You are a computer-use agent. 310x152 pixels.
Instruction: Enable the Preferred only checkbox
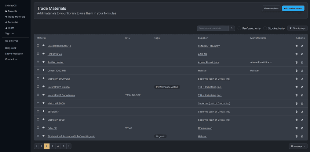pyautogui.click(x=239, y=28)
